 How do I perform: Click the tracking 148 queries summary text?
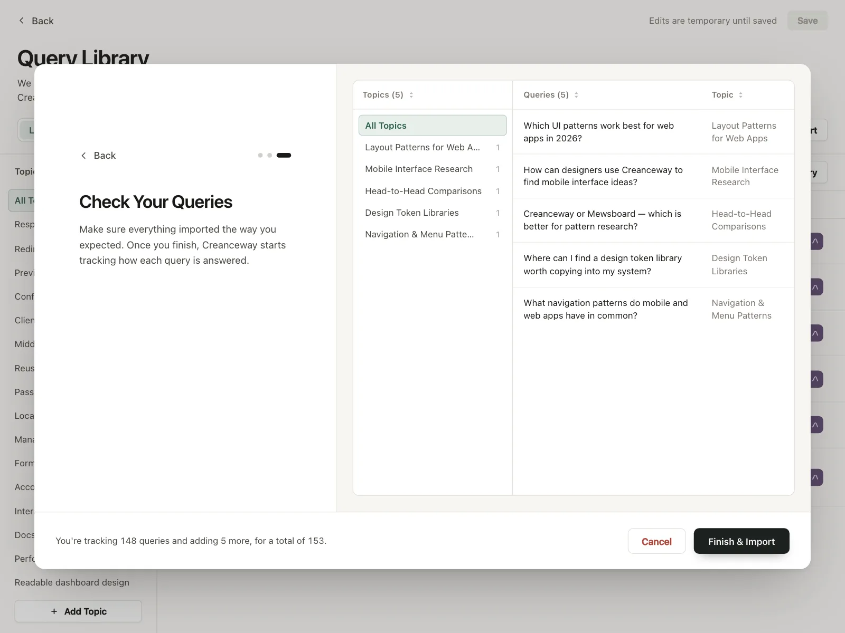[x=191, y=541]
